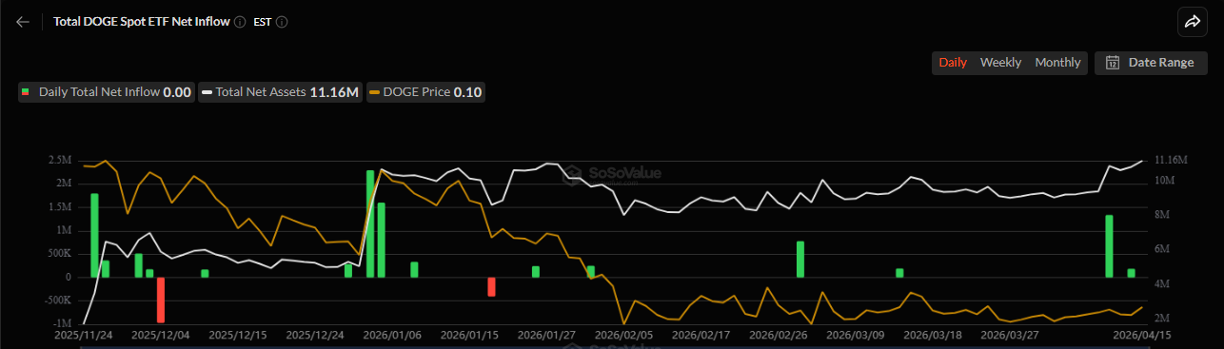The image size is (1224, 349).
Task: Click the 2.5M left axis value
Action: coord(59,160)
